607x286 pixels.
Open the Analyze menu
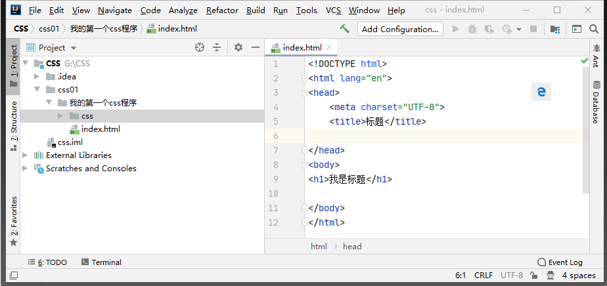183,10
